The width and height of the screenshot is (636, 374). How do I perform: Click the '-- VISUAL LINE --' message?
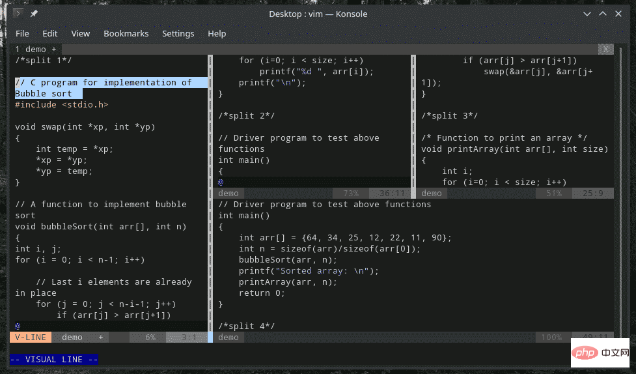[54, 359]
